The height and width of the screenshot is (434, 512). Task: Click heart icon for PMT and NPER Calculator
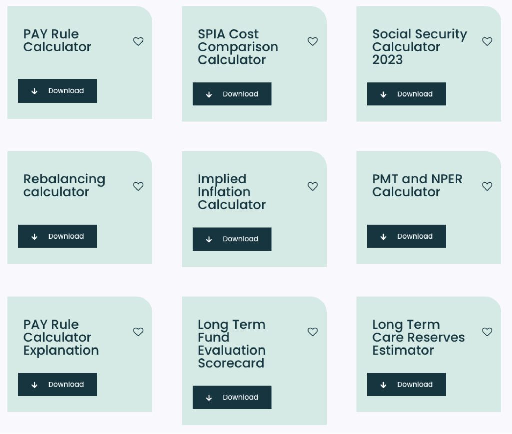pyautogui.click(x=487, y=186)
